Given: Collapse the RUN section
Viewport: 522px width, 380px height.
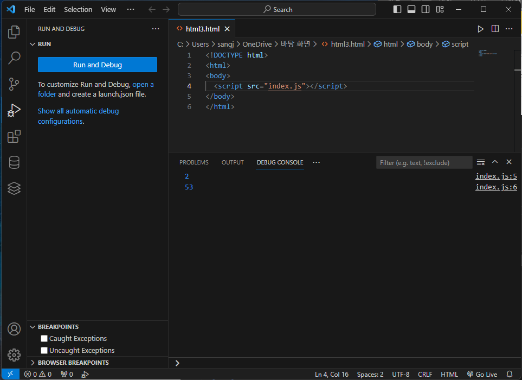Looking at the screenshot, I should point(33,44).
